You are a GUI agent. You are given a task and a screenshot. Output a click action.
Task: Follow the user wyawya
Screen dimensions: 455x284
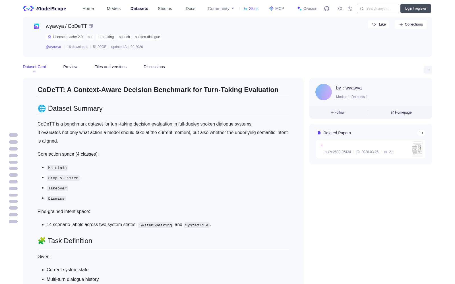coord(338,112)
